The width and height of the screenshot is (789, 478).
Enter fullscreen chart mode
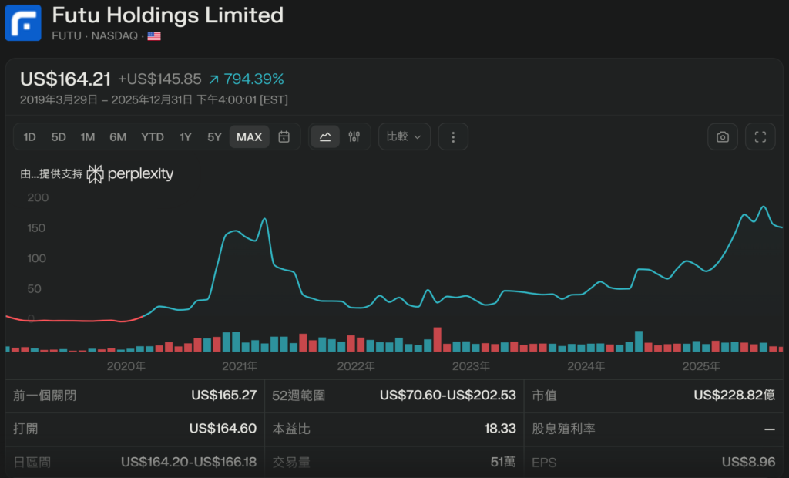(x=760, y=137)
